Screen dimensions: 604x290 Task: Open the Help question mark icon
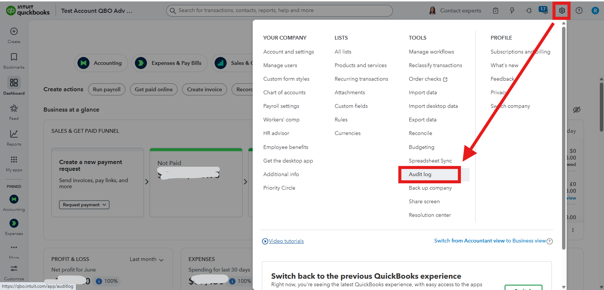579,11
